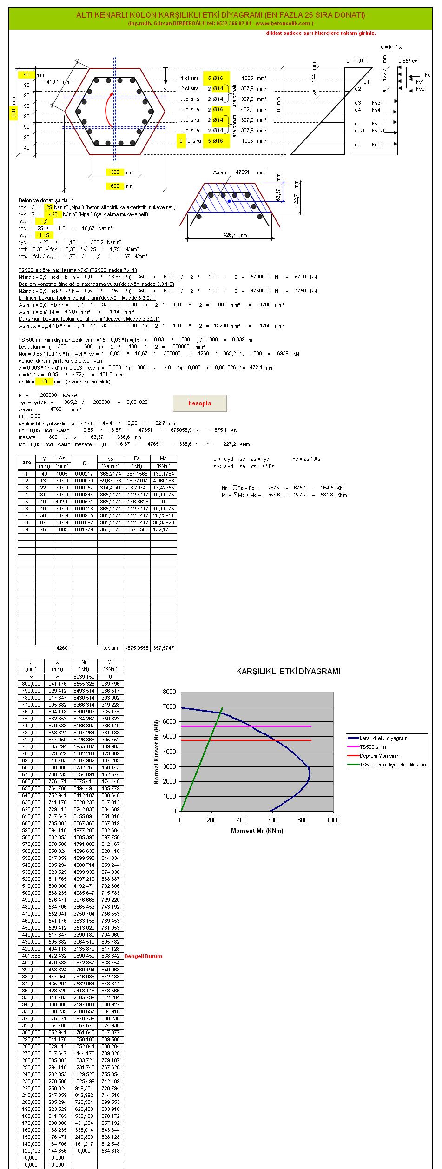Viewport: 442px width, 1169px height.
Task: Click the total Ms cell 357,5747
Action: pos(163,648)
